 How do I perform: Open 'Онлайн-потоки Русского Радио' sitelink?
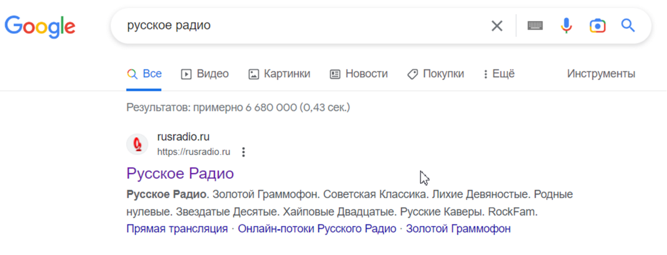pos(317,228)
